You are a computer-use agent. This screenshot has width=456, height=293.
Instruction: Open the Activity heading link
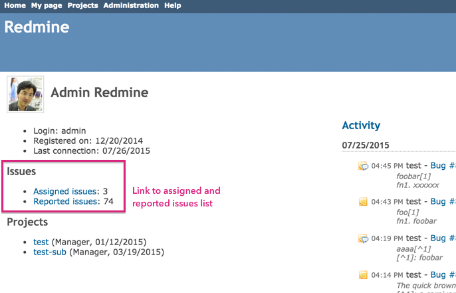pos(361,126)
